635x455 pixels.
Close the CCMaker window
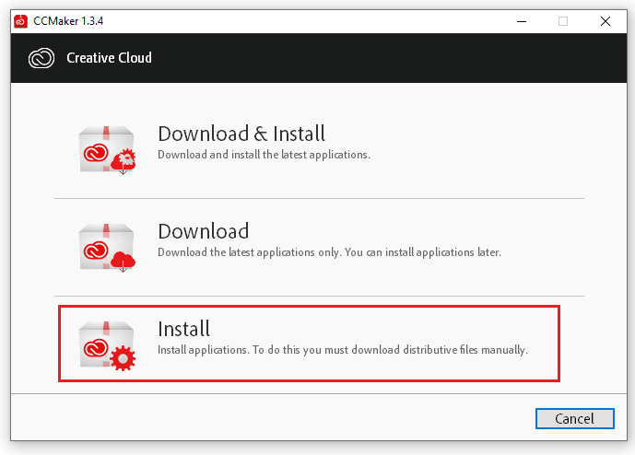pyautogui.click(x=606, y=20)
